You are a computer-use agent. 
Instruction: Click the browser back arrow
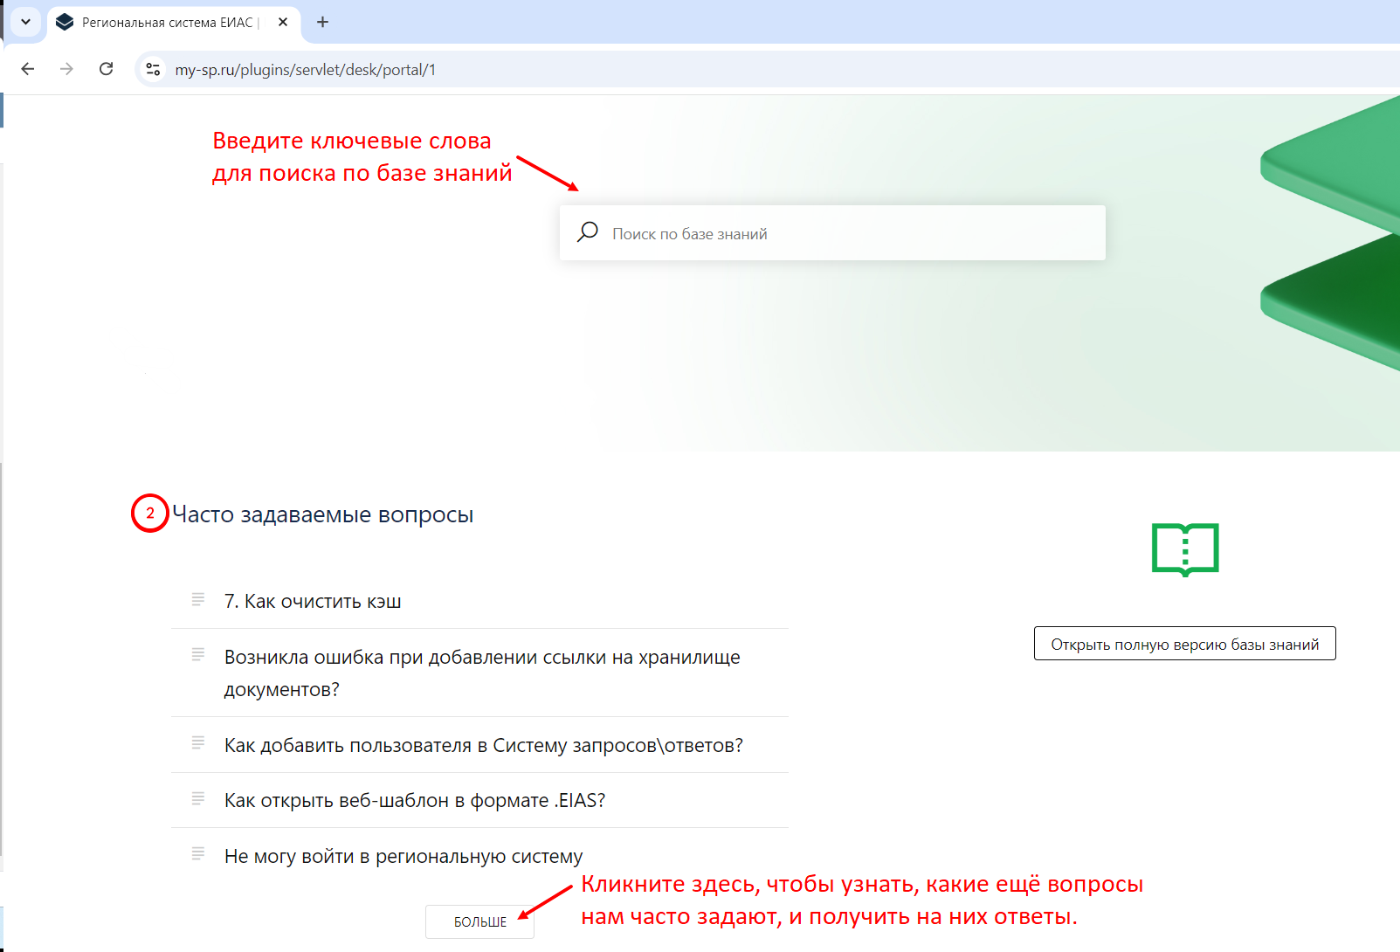pos(28,69)
